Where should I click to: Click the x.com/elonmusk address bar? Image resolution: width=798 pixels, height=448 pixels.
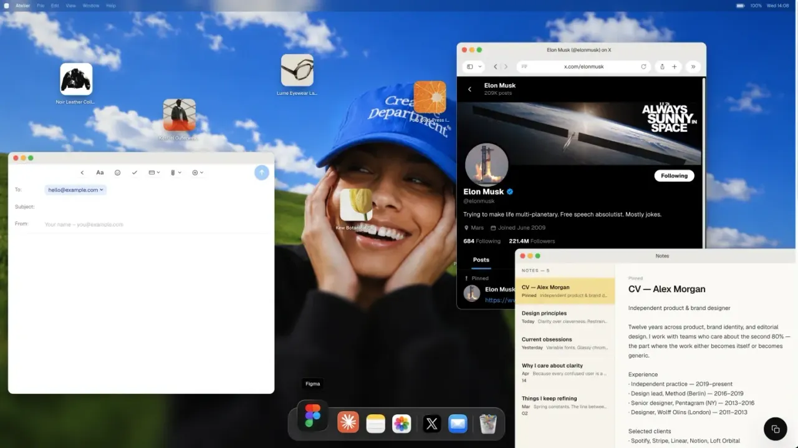[584, 67]
